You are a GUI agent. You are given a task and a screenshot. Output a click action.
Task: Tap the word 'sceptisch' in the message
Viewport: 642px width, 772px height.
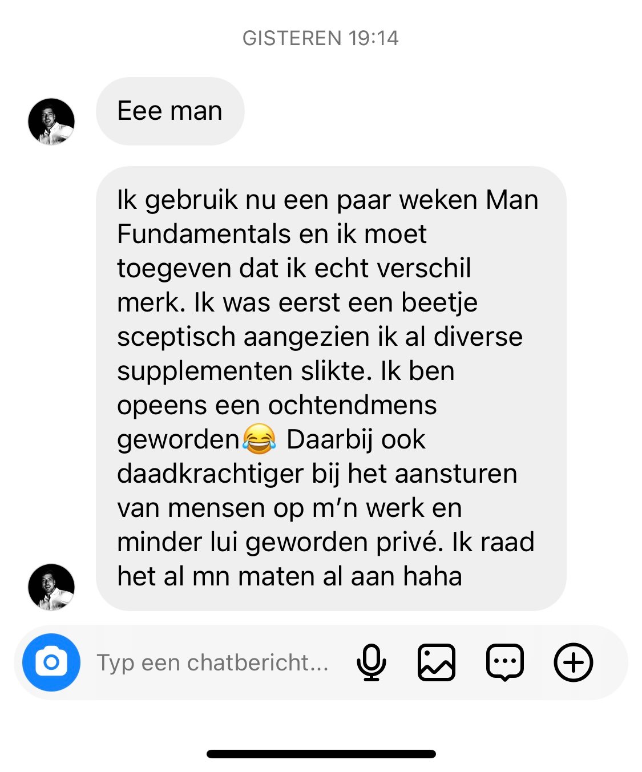[x=176, y=337]
